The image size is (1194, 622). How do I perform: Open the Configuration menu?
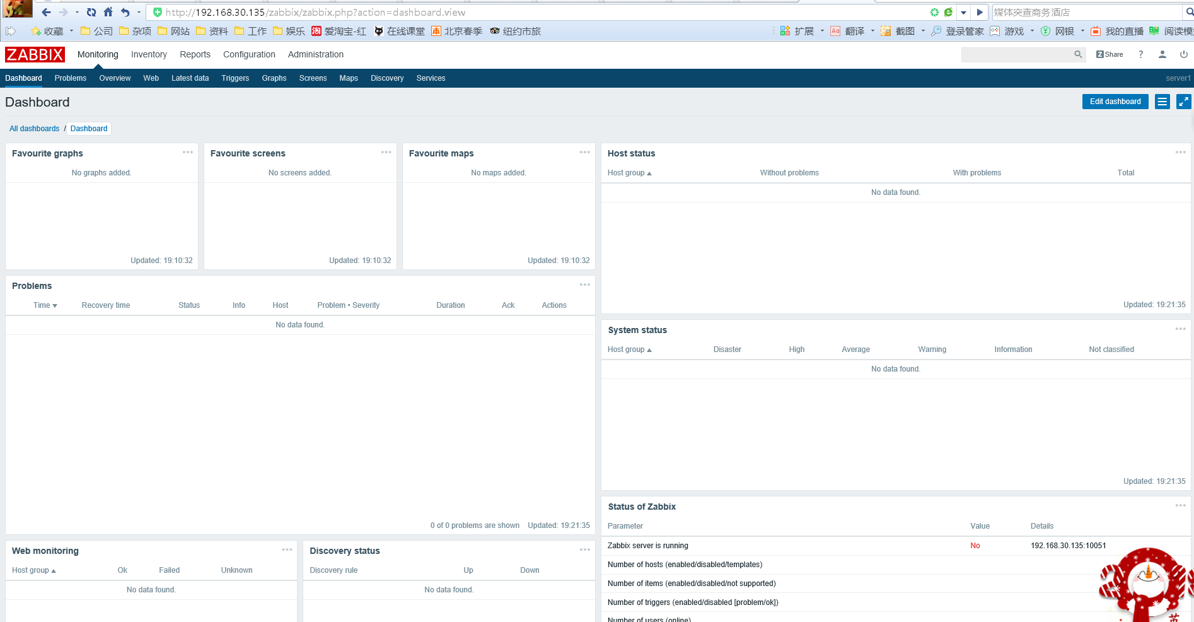(x=249, y=54)
